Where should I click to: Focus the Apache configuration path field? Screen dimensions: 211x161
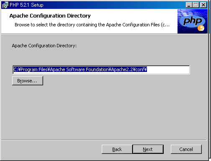pyautogui.click(x=101, y=69)
